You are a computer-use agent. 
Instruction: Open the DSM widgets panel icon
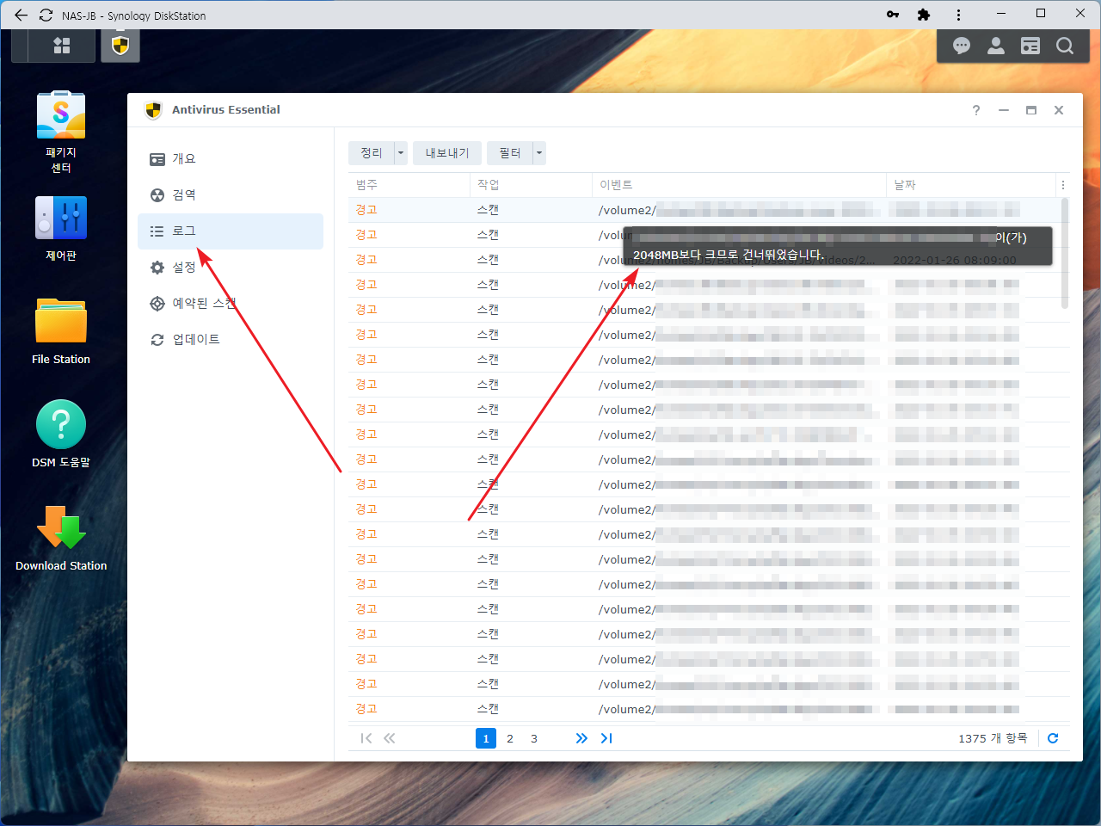[x=1030, y=46]
